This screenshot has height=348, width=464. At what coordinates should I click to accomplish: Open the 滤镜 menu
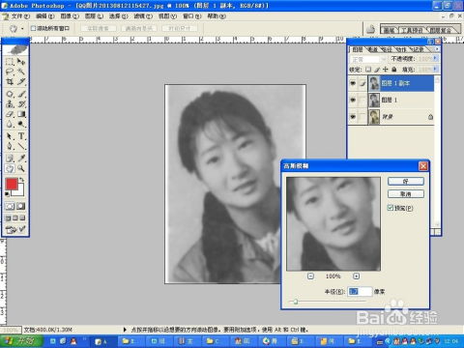(x=143, y=16)
